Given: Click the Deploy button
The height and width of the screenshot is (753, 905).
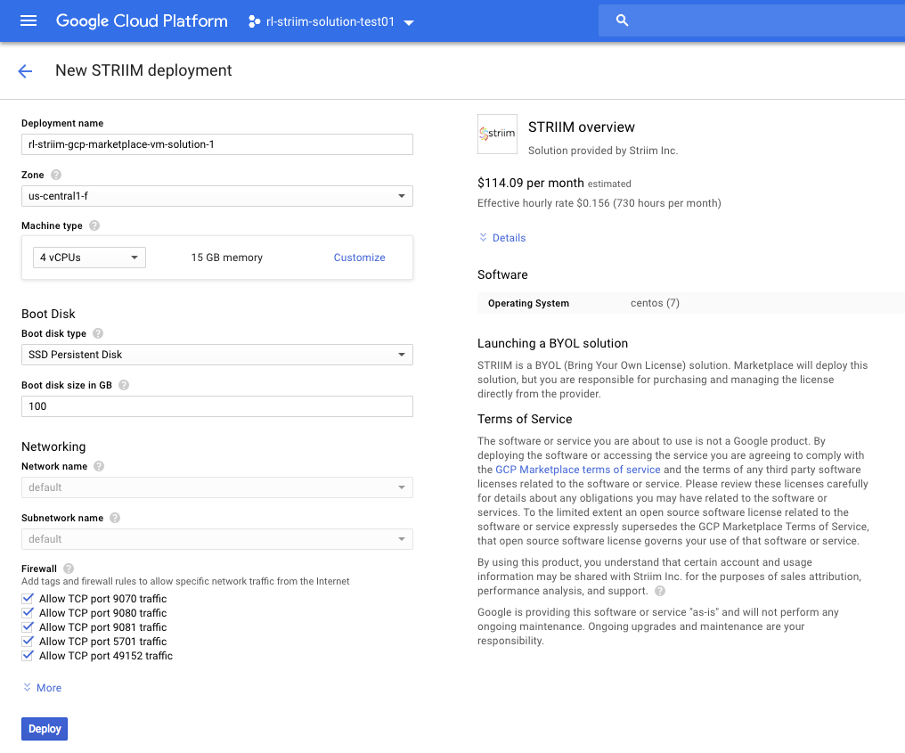Looking at the screenshot, I should point(45,729).
